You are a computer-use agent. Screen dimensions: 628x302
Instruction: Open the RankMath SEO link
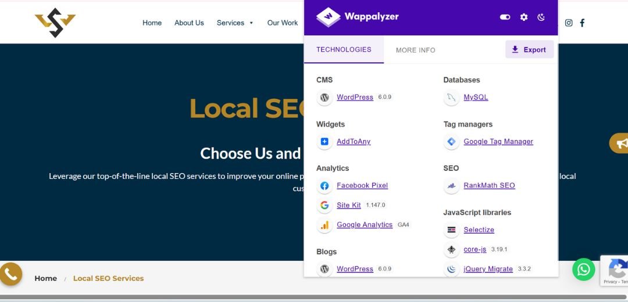tap(490, 186)
